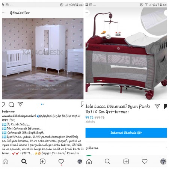Toggle saved bookmark for the play park product
Image resolution: width=169 pixels, height=169 pixels.
(166, 106)
